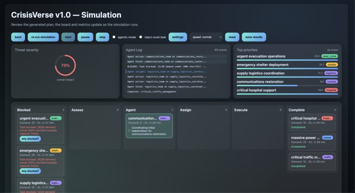Enable agentic mode checkbox
The height and width of the screenshot is (193, 355).
(114, 37)
